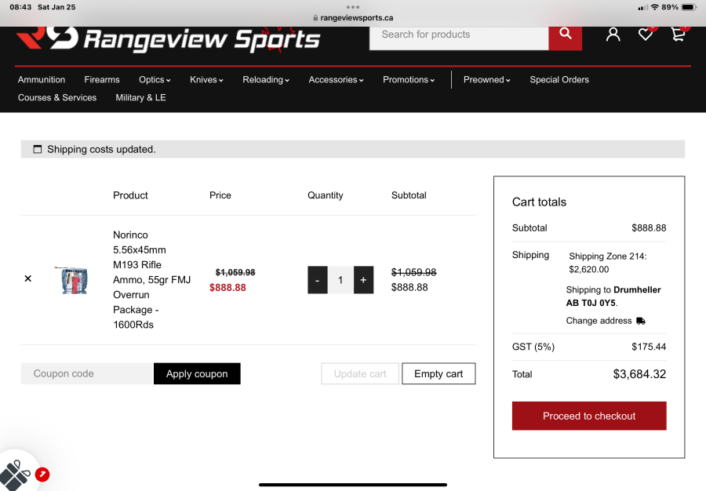Click the Update cart button
706x491 pixels.
360,373
